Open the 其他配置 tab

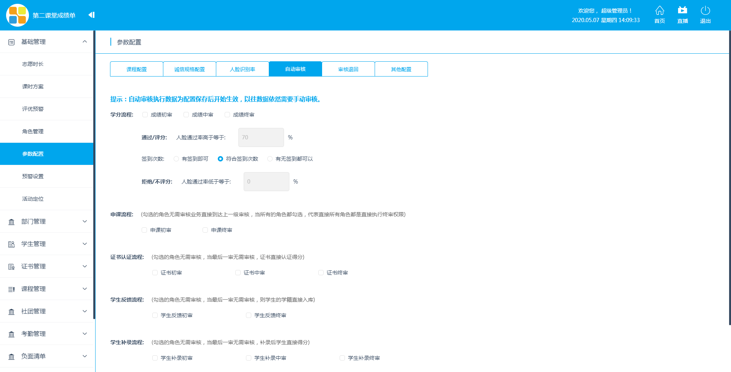coord(401,69)
